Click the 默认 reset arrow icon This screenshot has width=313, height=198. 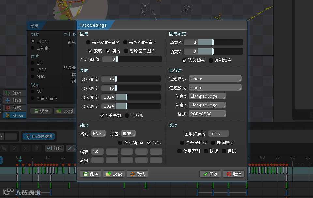132,174
